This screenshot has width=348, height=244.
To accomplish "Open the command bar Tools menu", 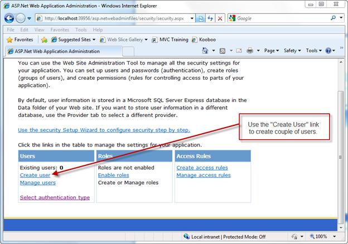I will [x=313, y=51].
